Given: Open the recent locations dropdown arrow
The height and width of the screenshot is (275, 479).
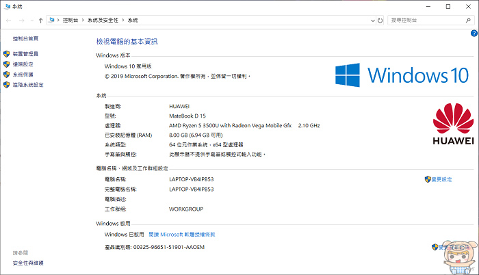Looking at the screenshot, I should 31,21.
